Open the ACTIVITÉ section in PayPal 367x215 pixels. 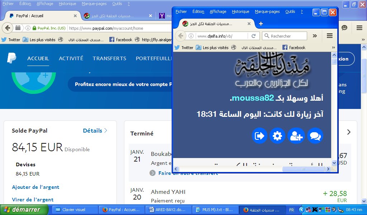[71, 58]
